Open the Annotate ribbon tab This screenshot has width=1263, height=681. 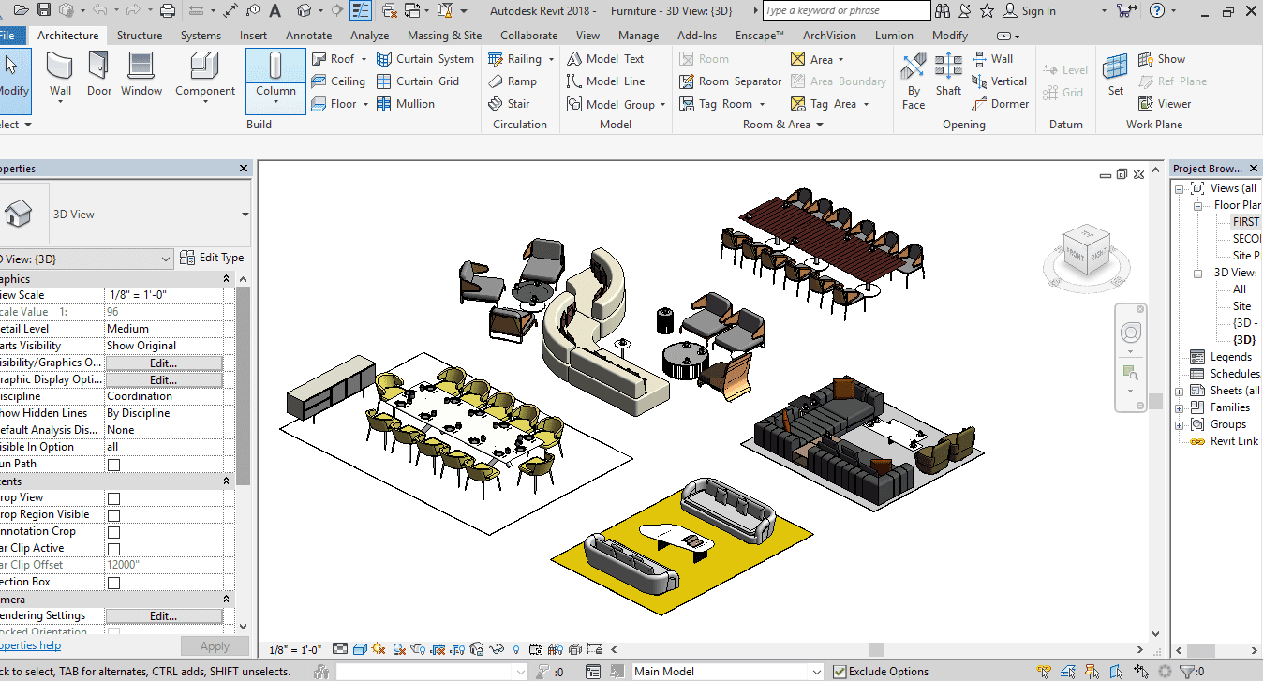tap(308, 36)
